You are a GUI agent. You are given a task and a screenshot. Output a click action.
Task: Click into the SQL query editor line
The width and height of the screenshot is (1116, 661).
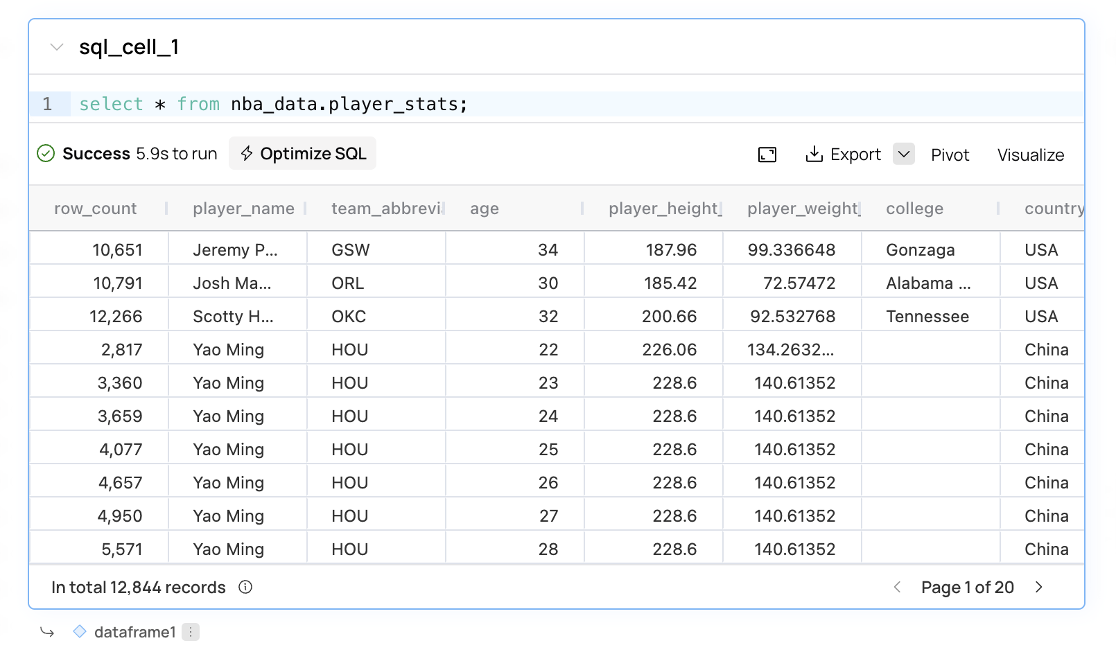pos(556,104)
